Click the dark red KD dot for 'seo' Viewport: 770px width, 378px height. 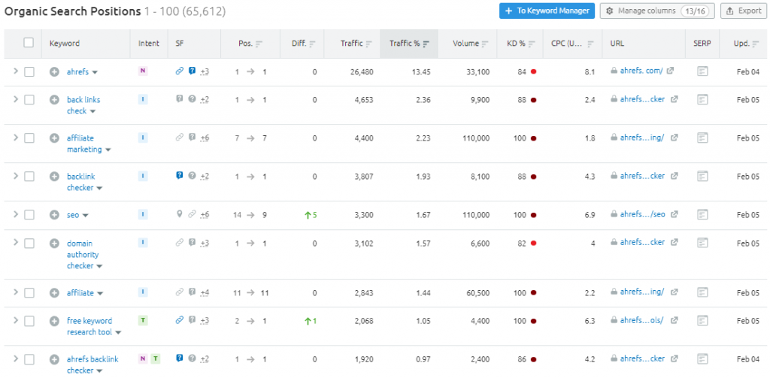coord(533,214)
